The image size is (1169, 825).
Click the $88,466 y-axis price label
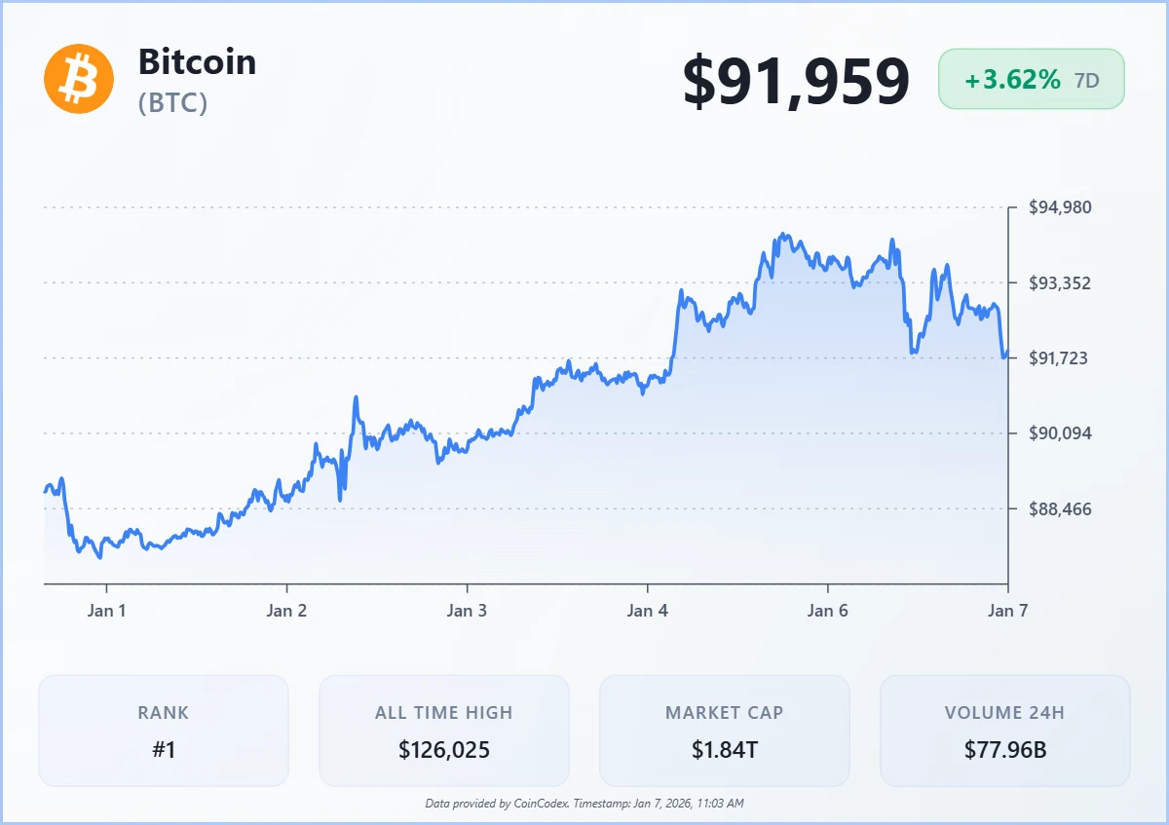[1060, 509]
